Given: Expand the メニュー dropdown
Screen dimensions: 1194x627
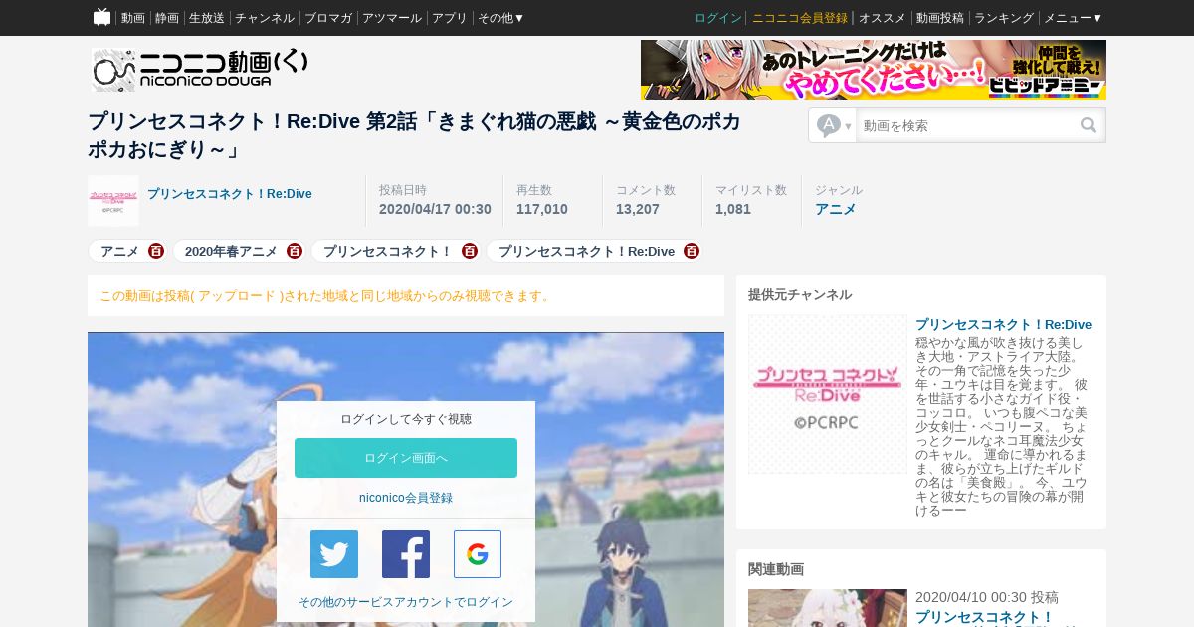Looking at the screenshot, I should click(x=1073, y=18).
